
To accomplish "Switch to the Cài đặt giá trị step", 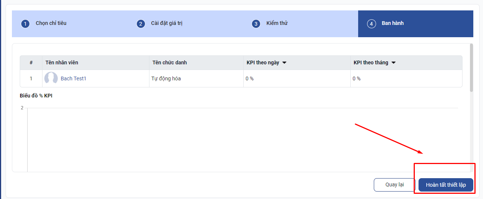I will 167,23.
